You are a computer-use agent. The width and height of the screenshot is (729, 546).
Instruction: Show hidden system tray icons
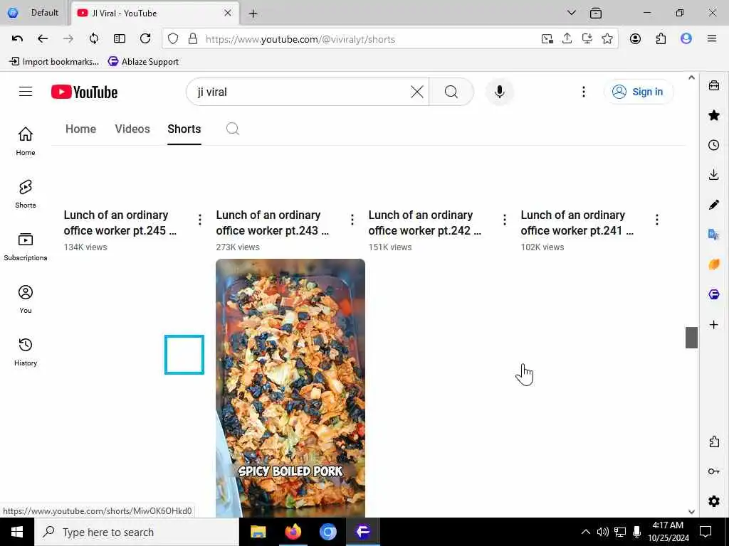tap(586, 532)
